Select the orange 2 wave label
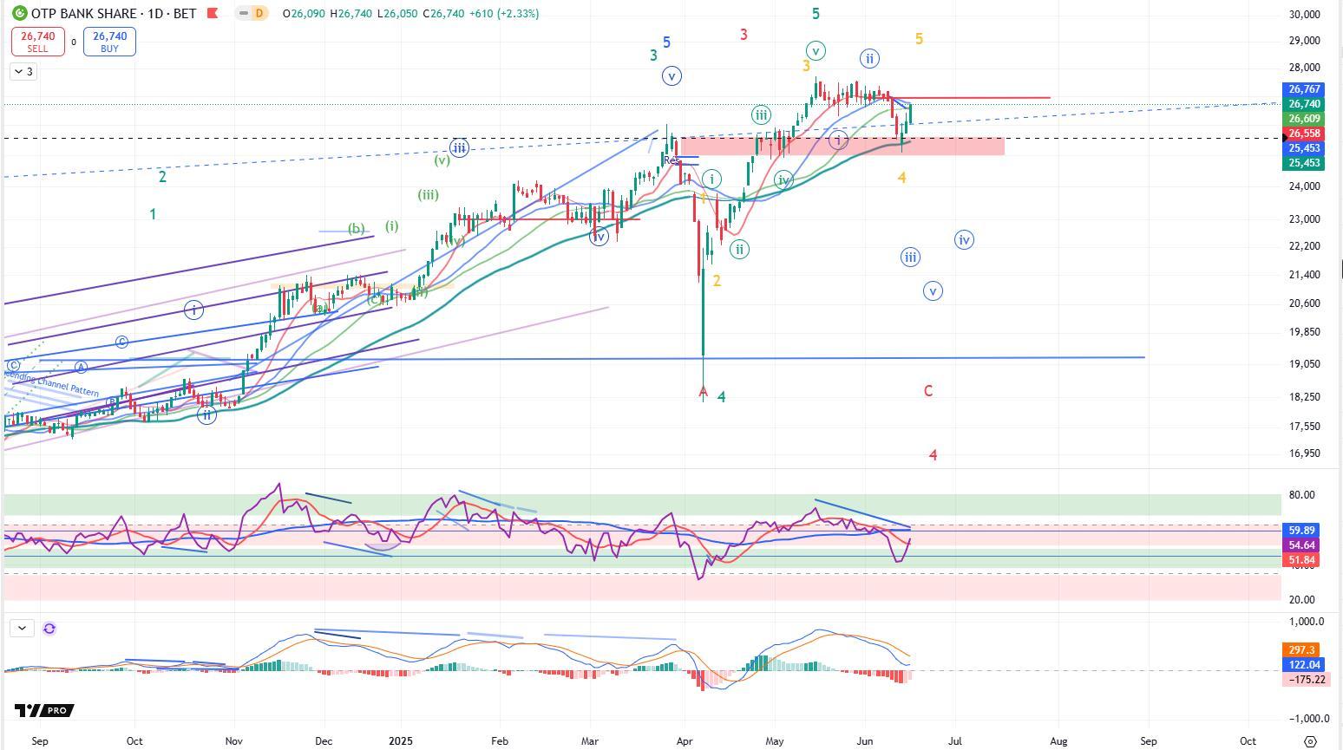The width and height of the screenshot is (1343, 750). [x=717, y=281]
